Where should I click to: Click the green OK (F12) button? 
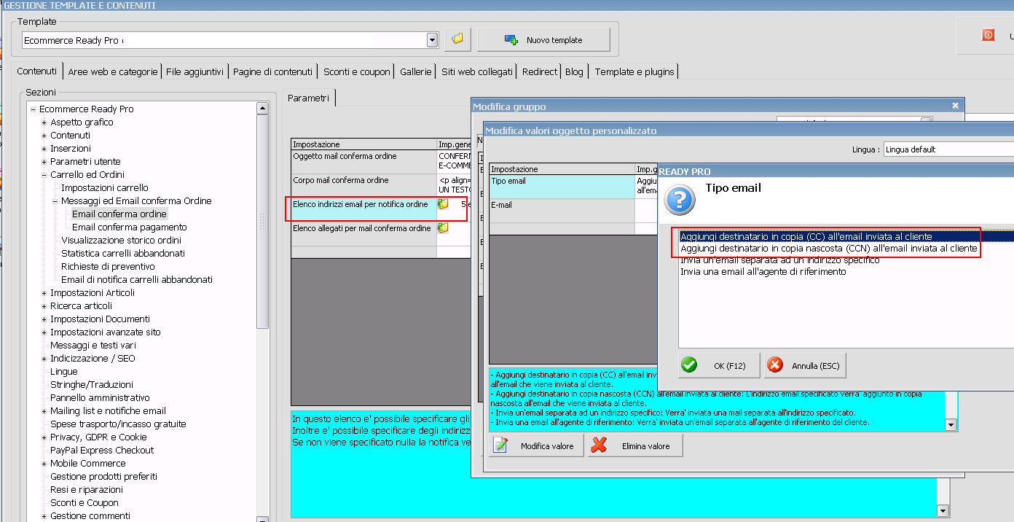pyautogui.click(x=719, y=365)
